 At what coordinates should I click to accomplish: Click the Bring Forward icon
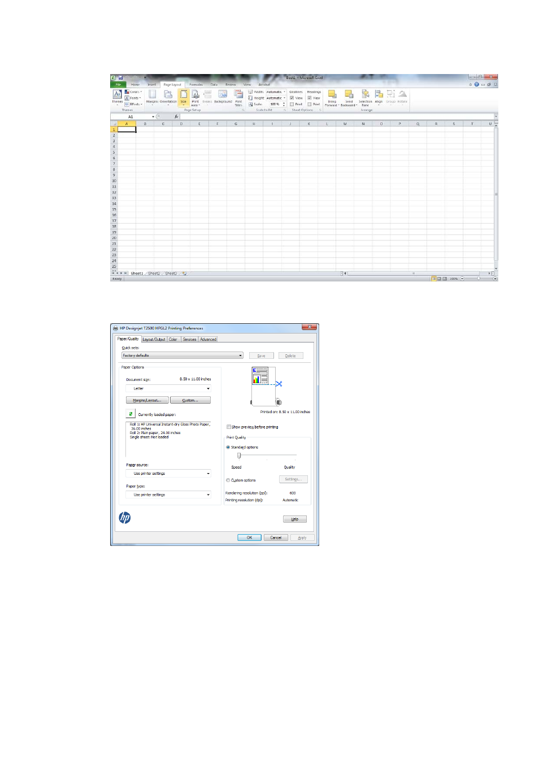(x=332, y=97)
